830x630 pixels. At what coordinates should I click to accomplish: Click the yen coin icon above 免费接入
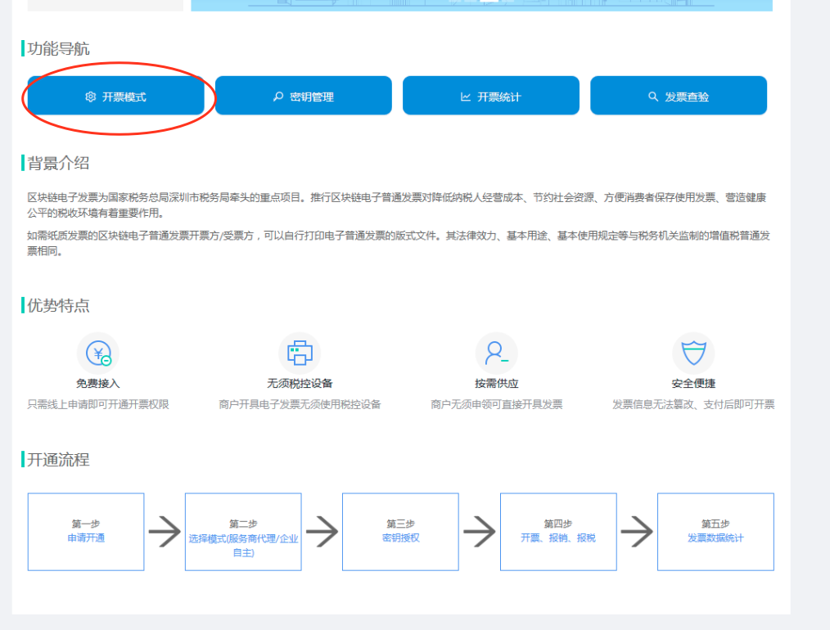(x=98, y=353)
